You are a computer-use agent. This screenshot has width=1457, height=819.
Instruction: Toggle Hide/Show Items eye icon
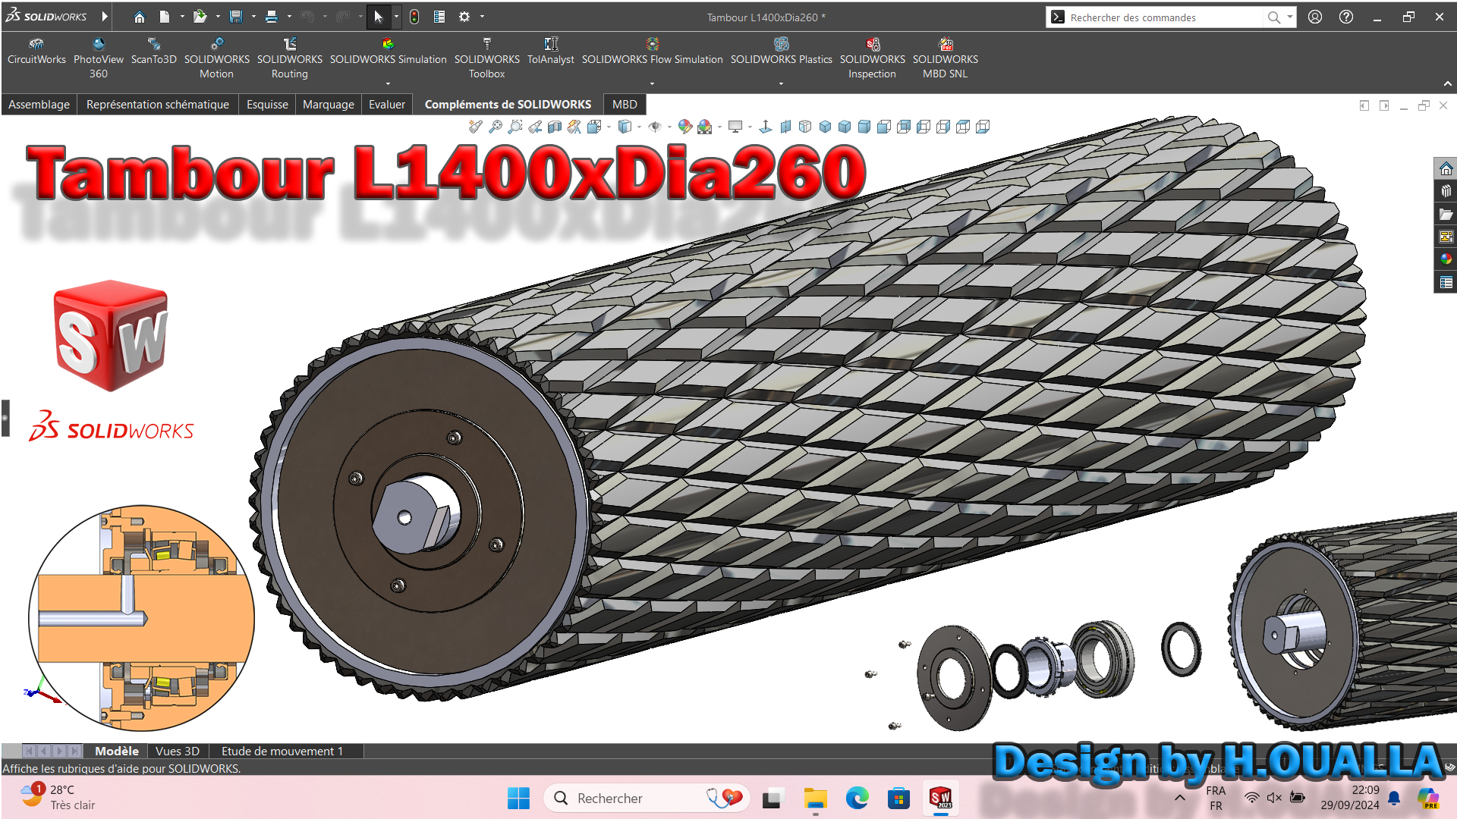(655, 127)
